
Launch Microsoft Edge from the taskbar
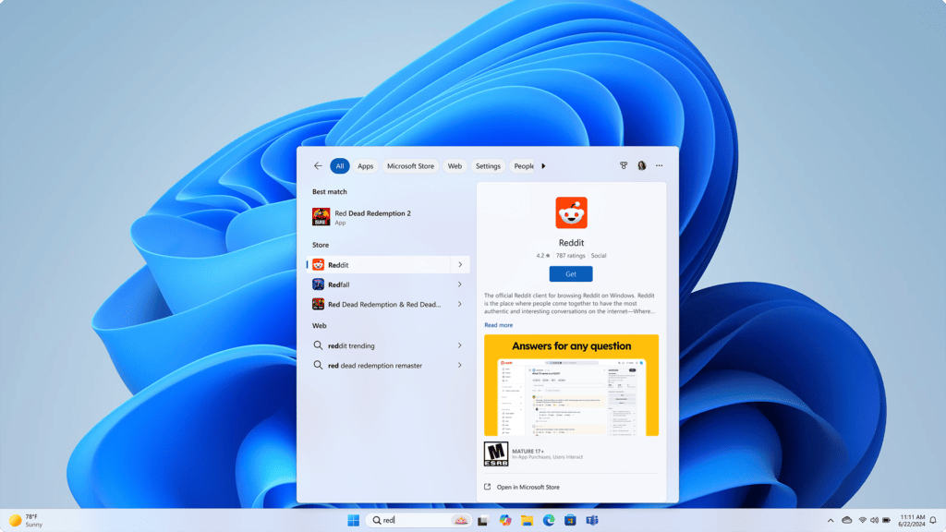[547, 519]
